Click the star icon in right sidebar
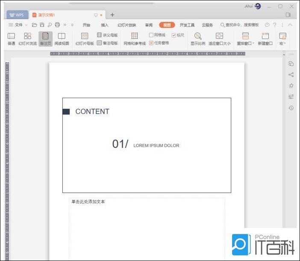This screenshot has width=300, height=261. (x=291, y=86)
